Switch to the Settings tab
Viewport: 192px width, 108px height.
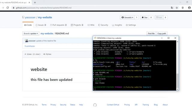[131, 25]
